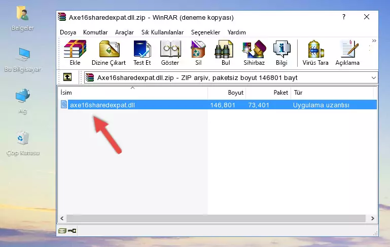390x247 pixels.
Task: Select the Belgeler desktop icon
Action: tap(23, 19)
